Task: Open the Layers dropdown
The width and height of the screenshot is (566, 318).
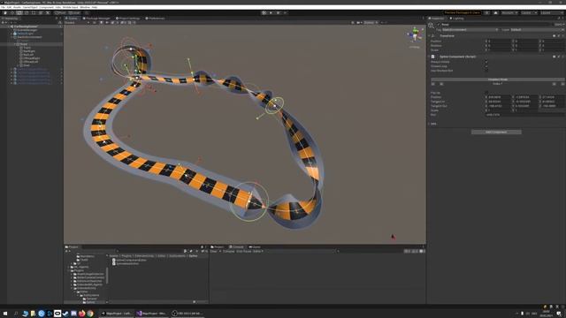Action: pyautogui.click(x=529, y=12)
